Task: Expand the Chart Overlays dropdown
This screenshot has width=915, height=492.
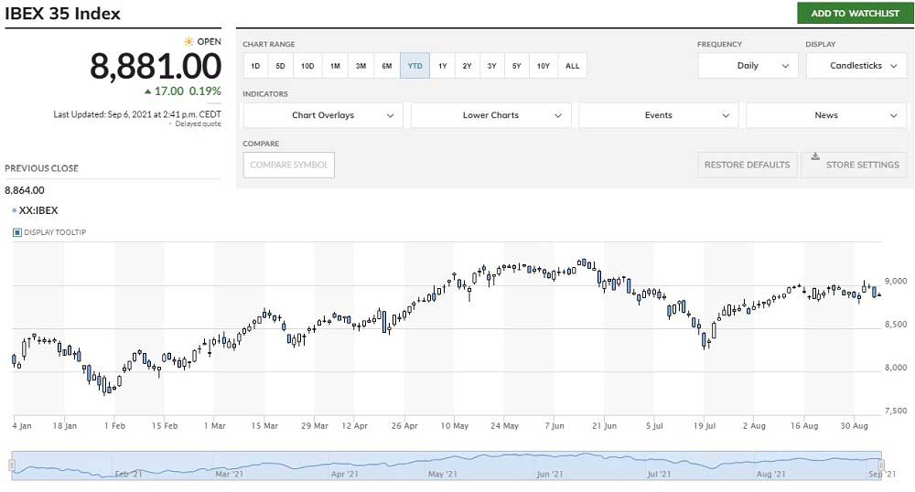Action: click(323, 115)
